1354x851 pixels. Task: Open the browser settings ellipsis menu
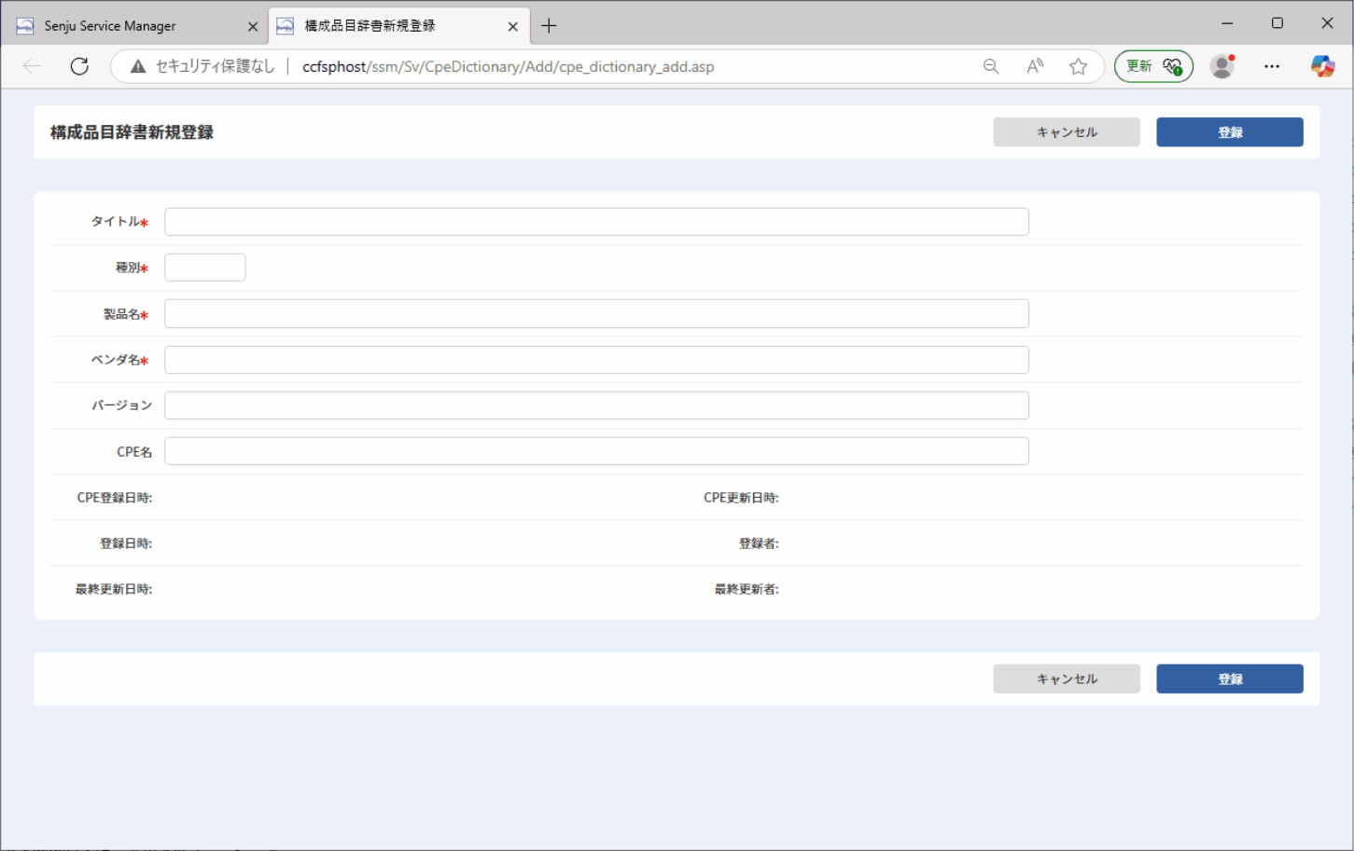click(1272, 66)
